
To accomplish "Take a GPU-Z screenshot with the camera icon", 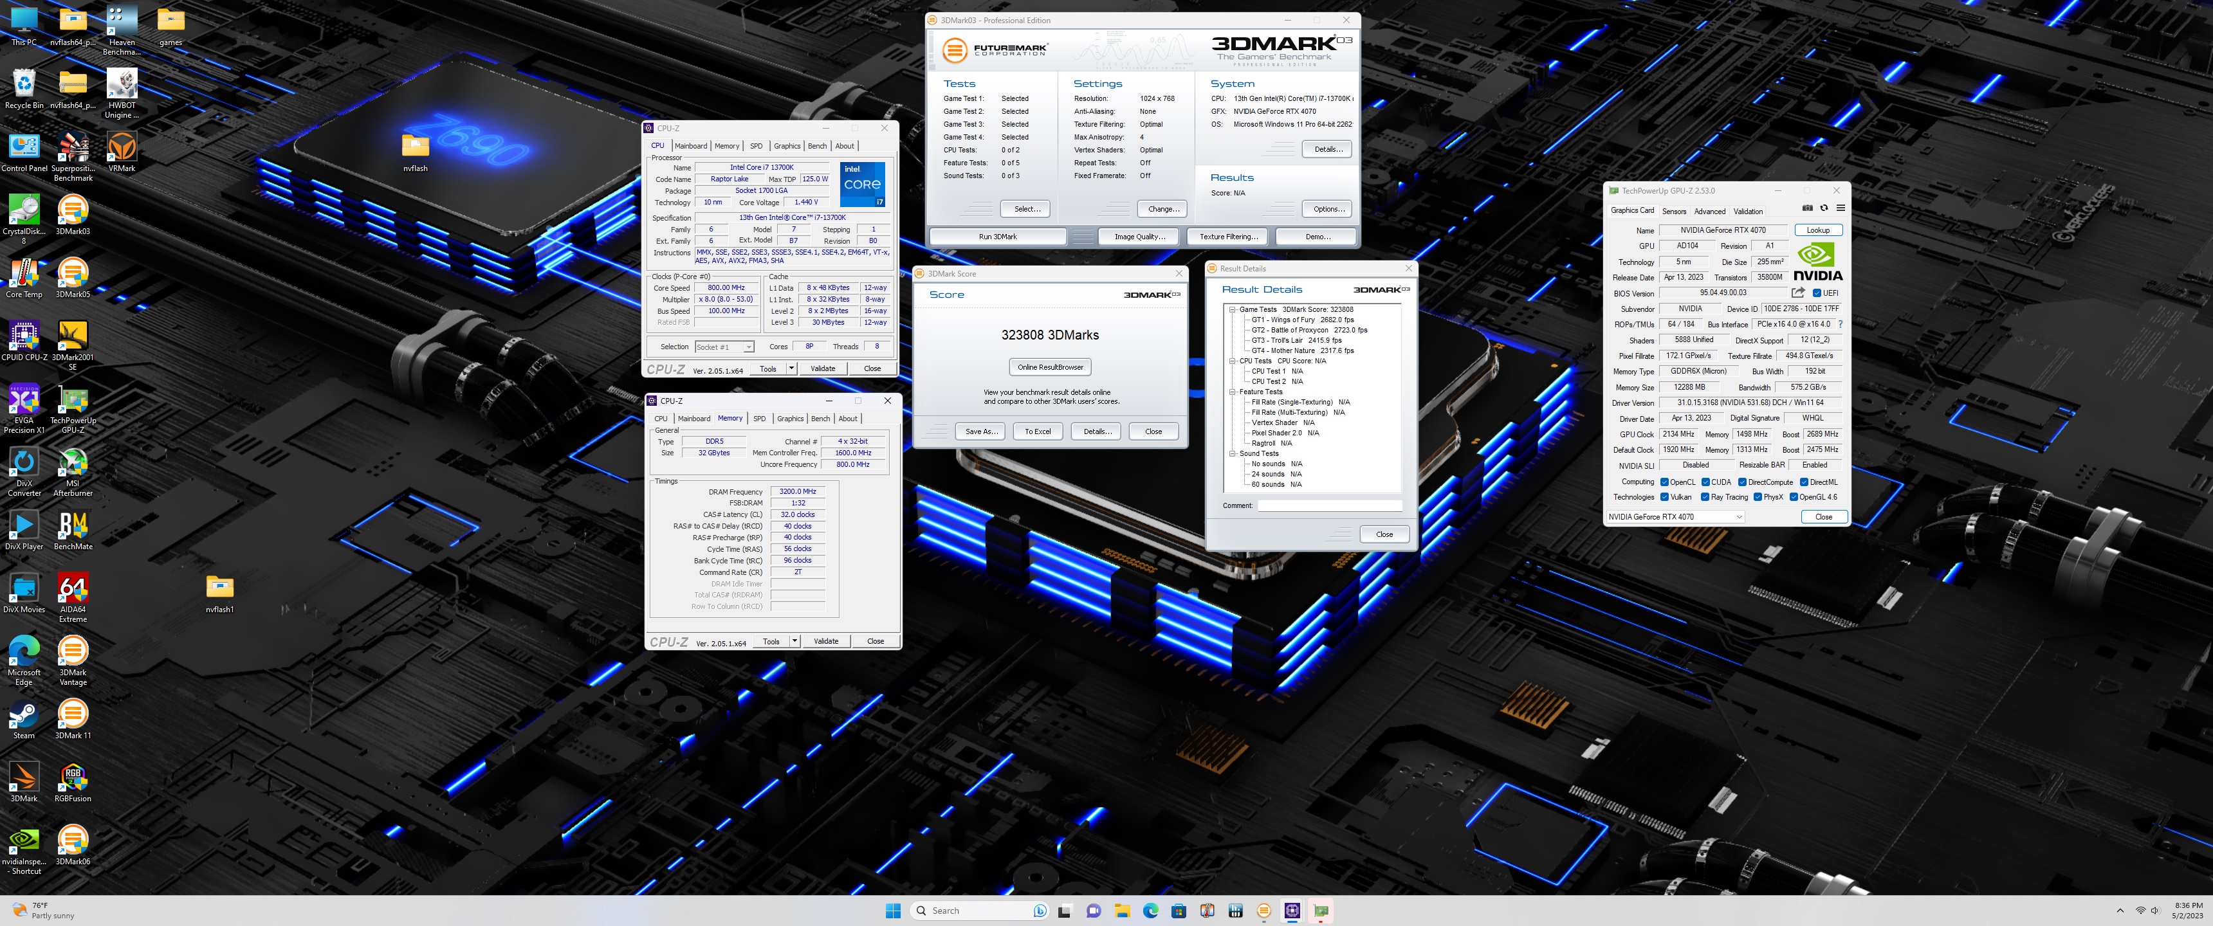I will pos(1808,208).
